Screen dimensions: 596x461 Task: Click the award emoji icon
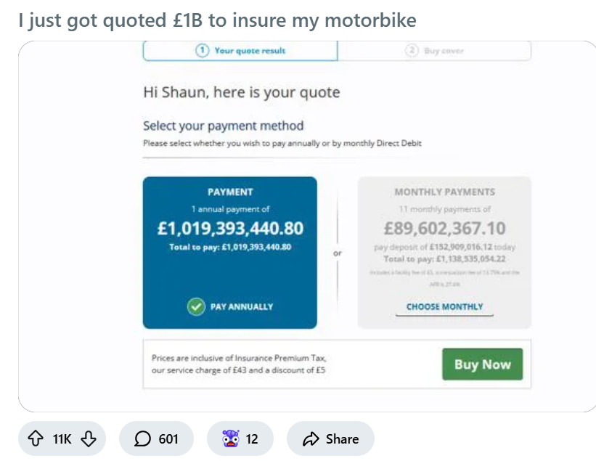click(232, 438)
